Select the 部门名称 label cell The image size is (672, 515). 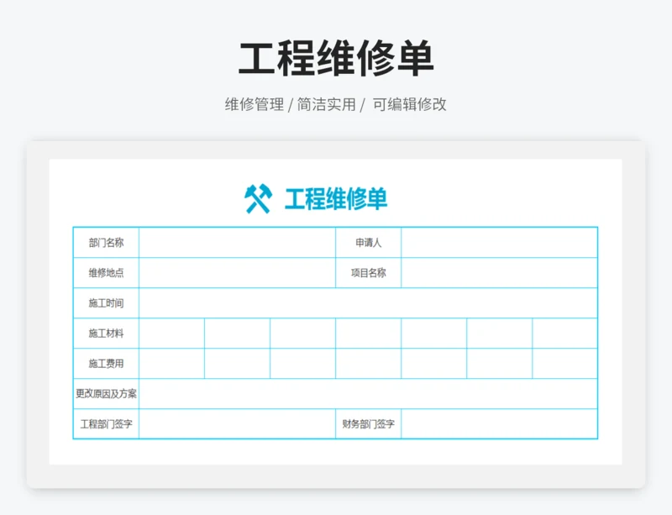click(107, 243)
